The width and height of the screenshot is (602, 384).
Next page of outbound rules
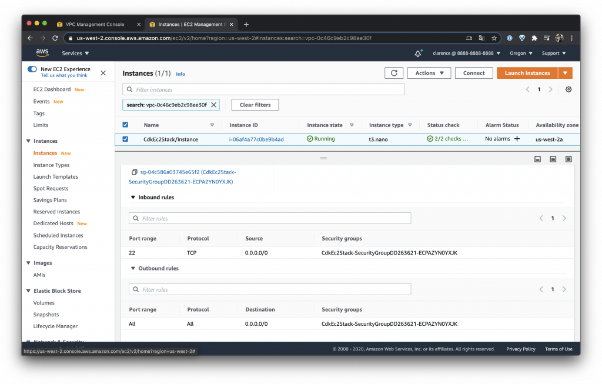[x=564, y=289]
